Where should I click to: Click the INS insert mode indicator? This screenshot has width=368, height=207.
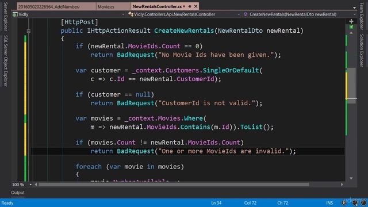pyautogui.click(x=329, y=203)
